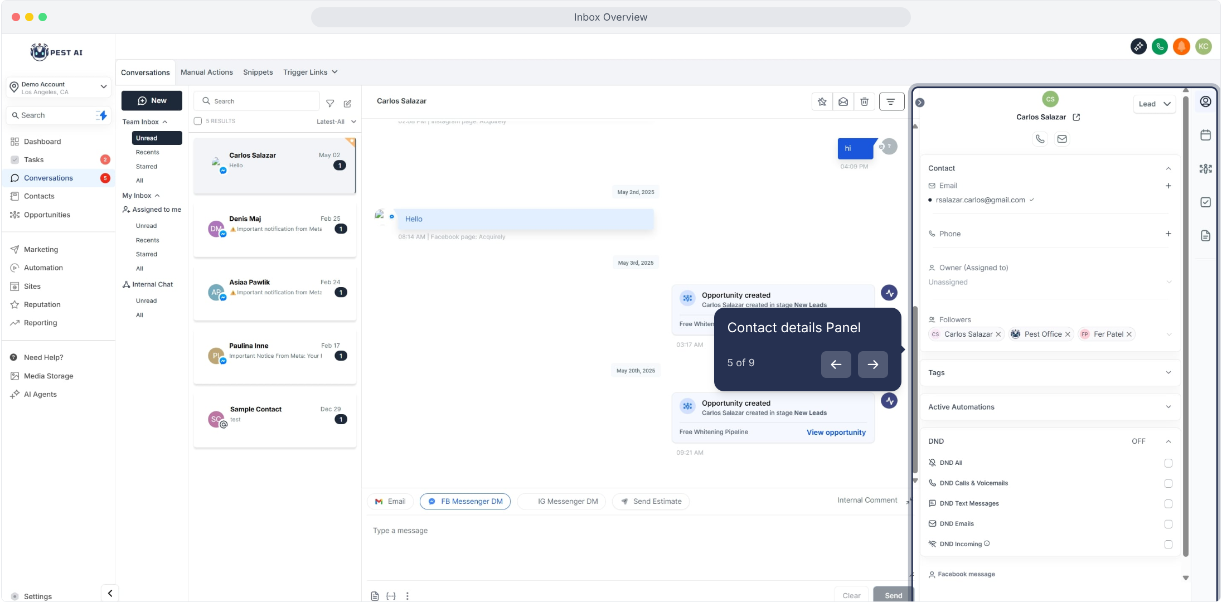Open the Denis Maj conversation
The height and width of the screenshot is (602, 1222).
(x=275, y=230)
